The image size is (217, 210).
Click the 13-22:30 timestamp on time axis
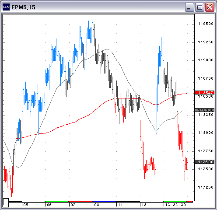175,205
